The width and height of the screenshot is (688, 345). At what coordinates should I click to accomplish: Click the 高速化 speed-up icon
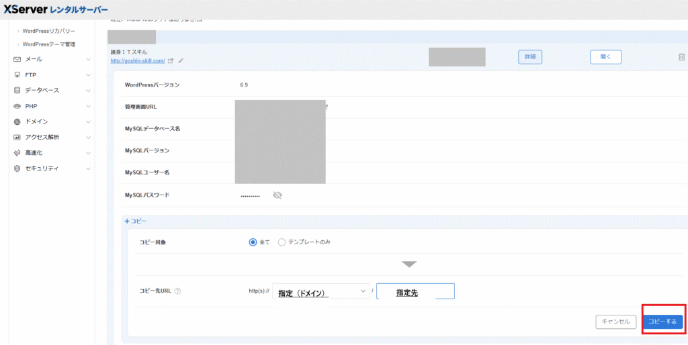pos(17,153)
